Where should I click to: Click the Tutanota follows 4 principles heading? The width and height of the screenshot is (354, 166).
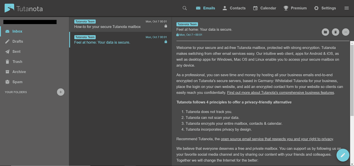pos(234,102)
